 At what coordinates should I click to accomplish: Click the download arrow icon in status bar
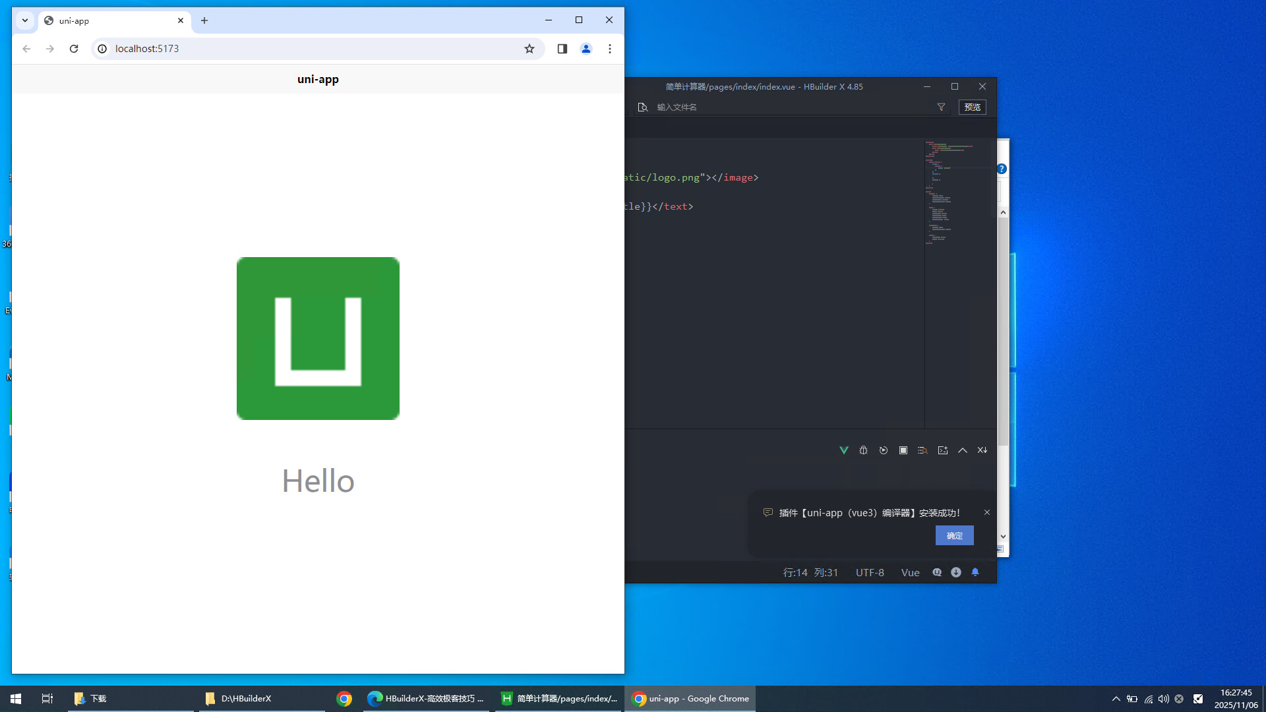pos(956,572)
